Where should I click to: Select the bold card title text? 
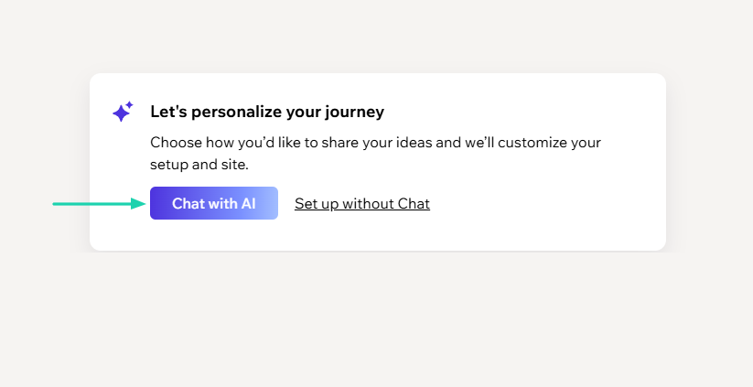(x=266, y=112)
